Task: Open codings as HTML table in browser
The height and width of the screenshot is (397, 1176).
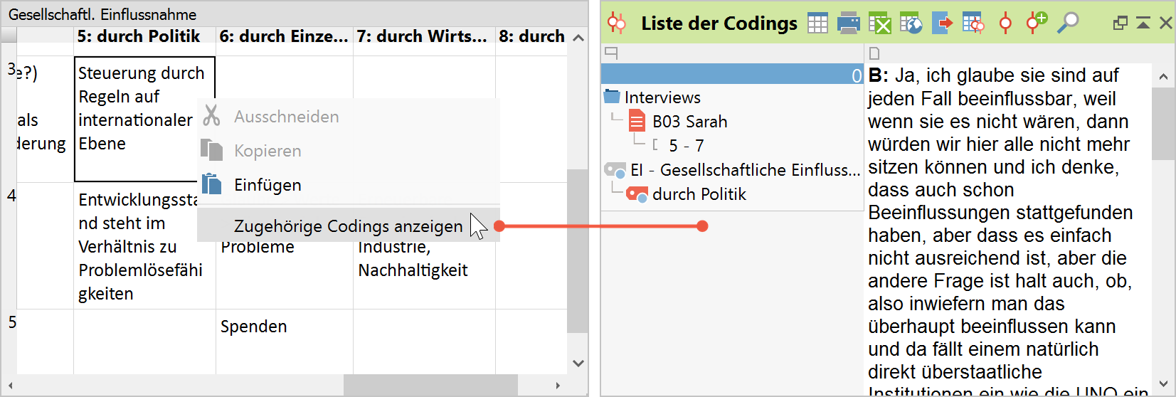Action: click(911, 23)
